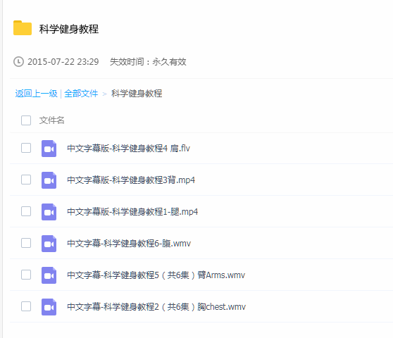This screenshot has height=338, width=393.
Task: Click video icon for 科学健身教程3背.mp4
Action: tap(49, 180)
